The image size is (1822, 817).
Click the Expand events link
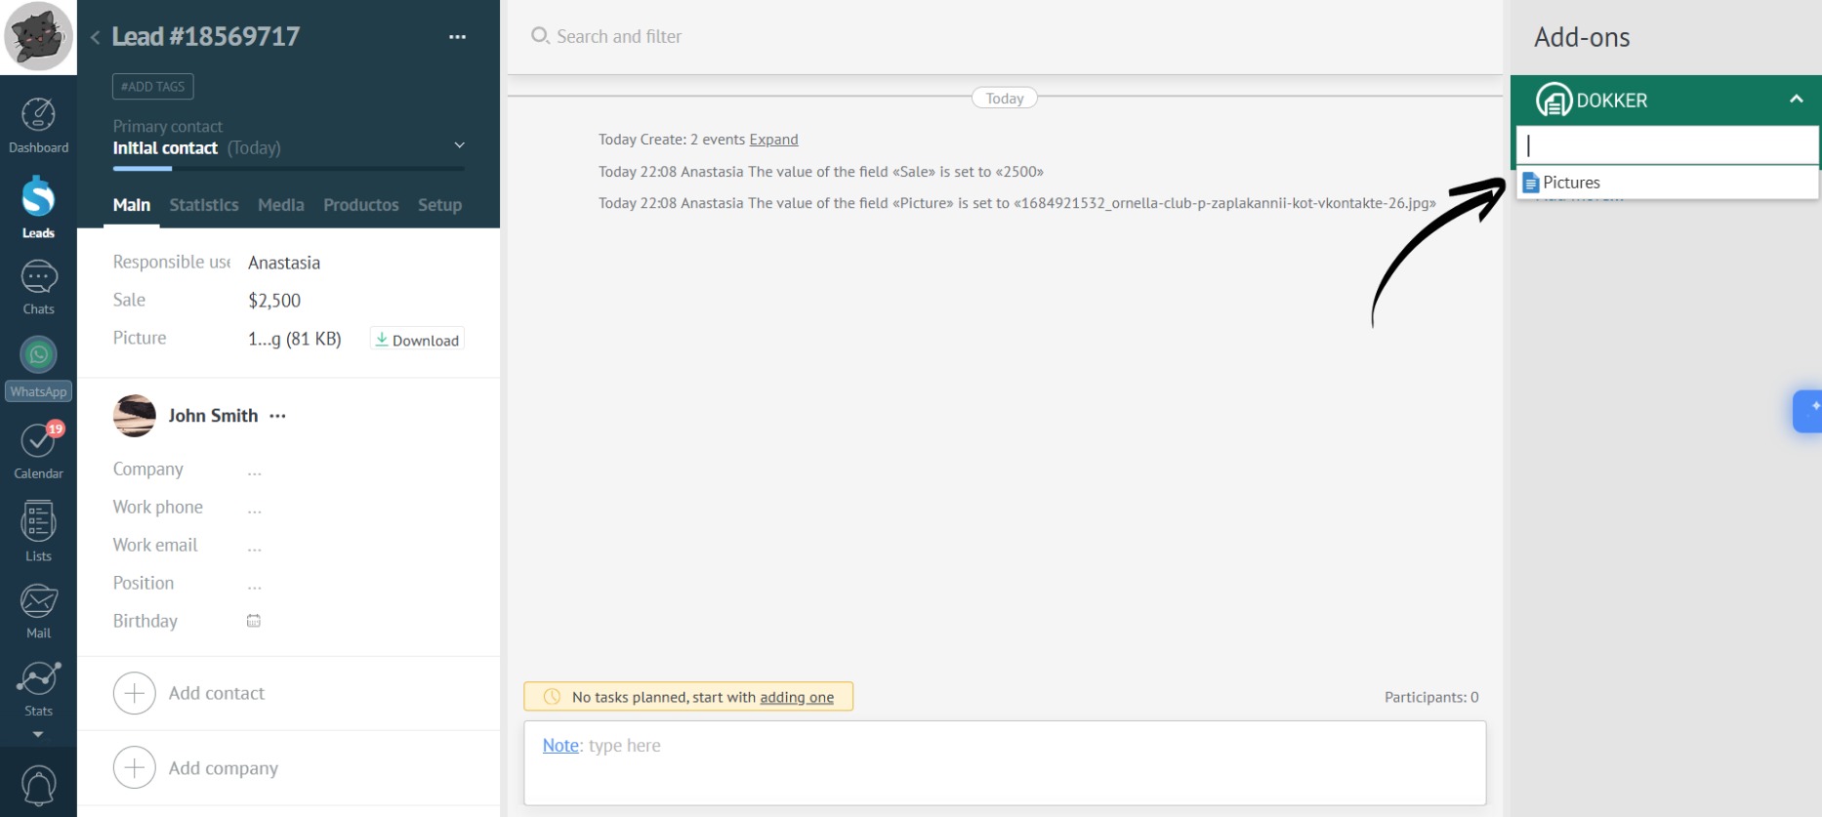[x=773, y=140]
